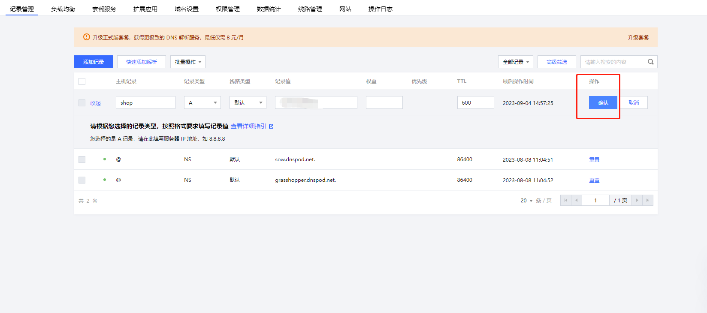Check the sow.dnspod.net NS record checkbox

[82, 160]
